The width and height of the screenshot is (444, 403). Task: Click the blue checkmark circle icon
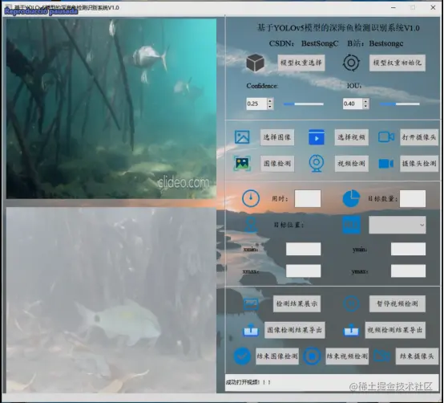pos(242,356)
